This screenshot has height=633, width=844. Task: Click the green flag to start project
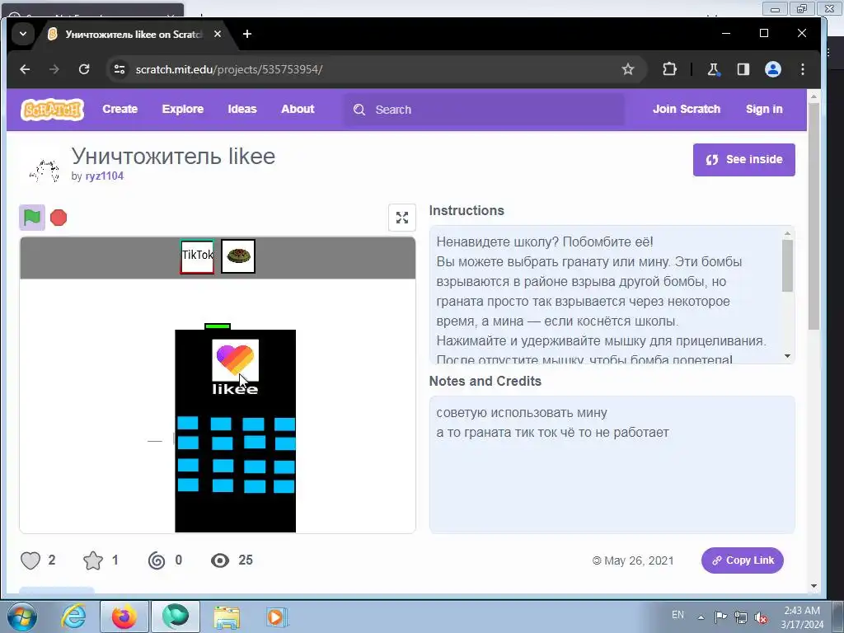(x=32, y=218)
